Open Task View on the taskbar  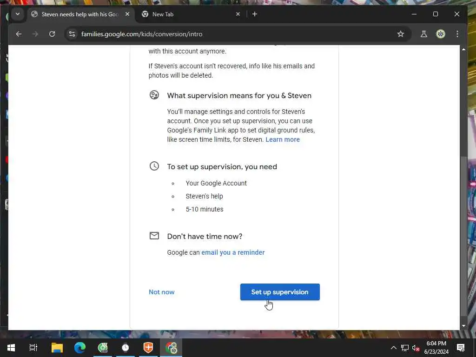pos(33,348)
